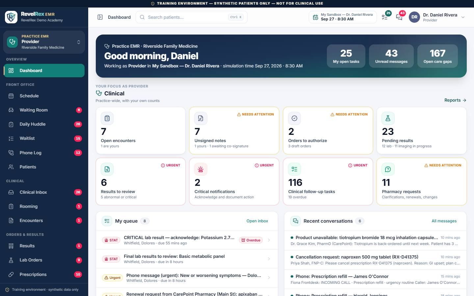Click the Results icon in sidebar
The width and height of the screenshot is (474, 296).
(x=11, y=246)
